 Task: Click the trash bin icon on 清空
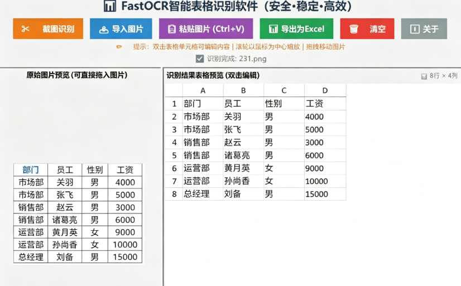pos(354,29)
